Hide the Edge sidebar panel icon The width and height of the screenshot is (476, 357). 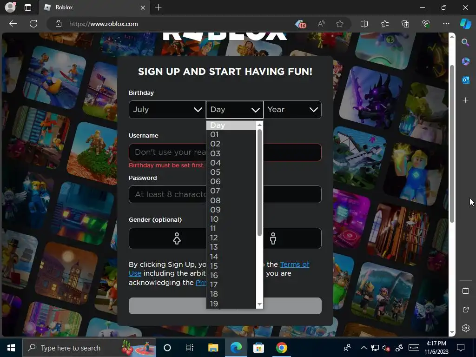click(x=466, y=291)
